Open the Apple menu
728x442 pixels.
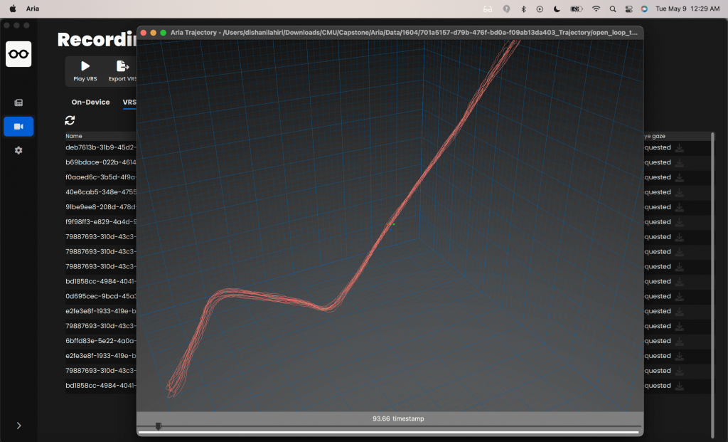13,9
